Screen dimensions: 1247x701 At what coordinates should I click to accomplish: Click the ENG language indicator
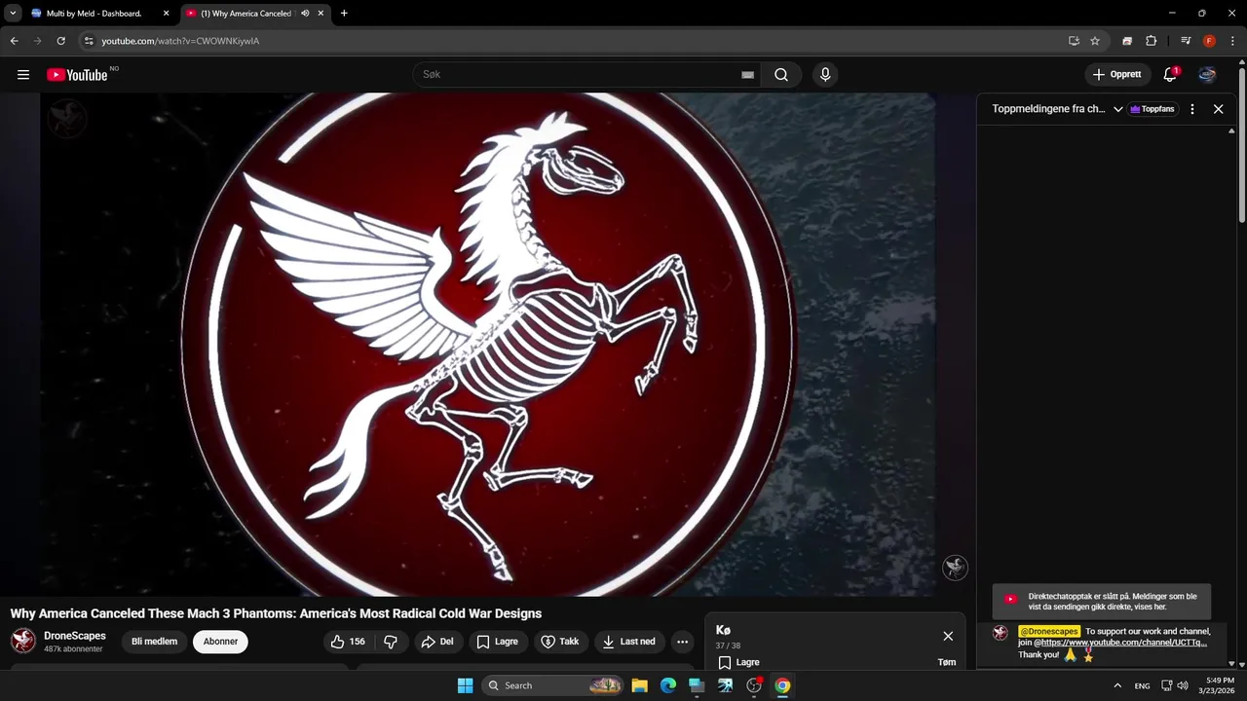[1142, 685]
